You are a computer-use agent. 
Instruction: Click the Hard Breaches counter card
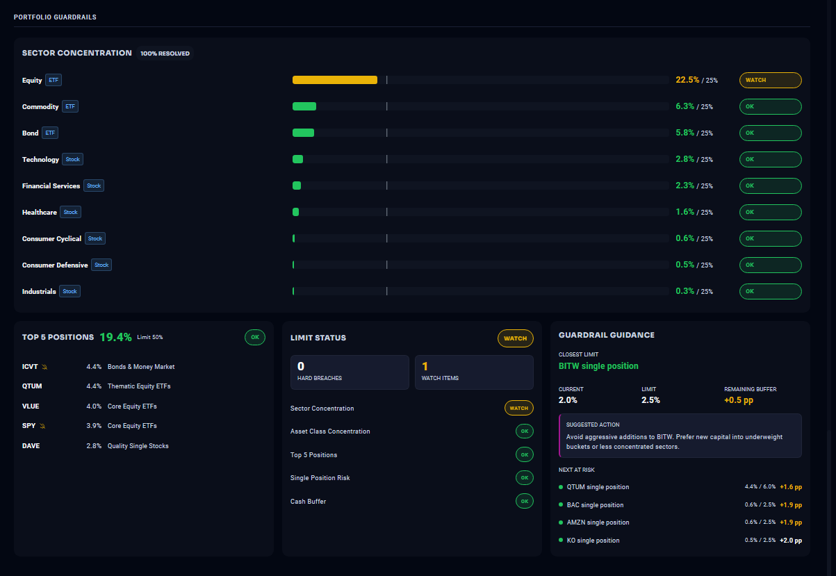coord(350,372)
